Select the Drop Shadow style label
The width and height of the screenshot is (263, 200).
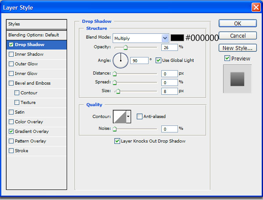pyautogui.click(x=30, y=44)
